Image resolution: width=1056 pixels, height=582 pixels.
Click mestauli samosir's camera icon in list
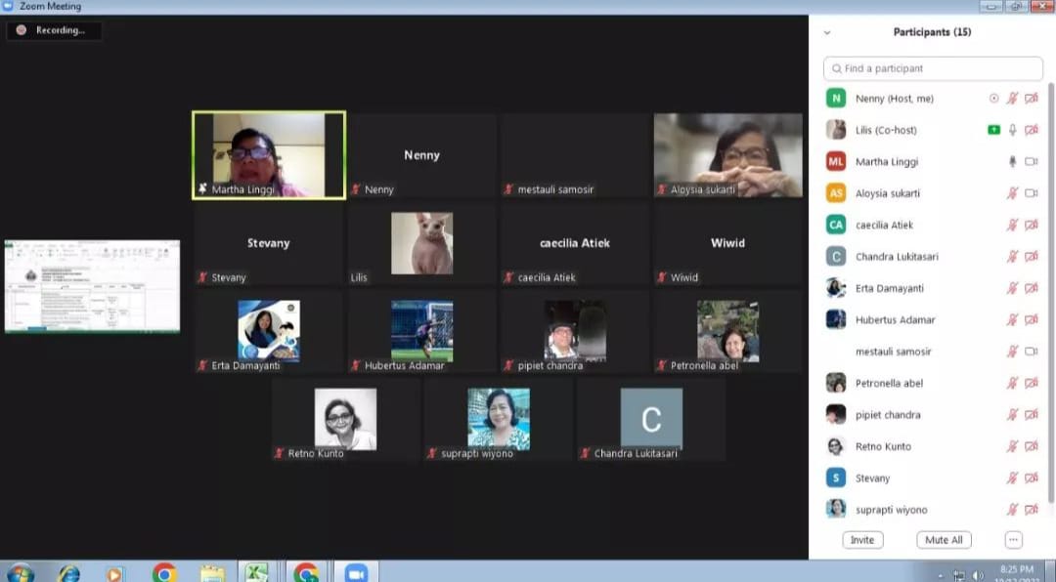1031,352
